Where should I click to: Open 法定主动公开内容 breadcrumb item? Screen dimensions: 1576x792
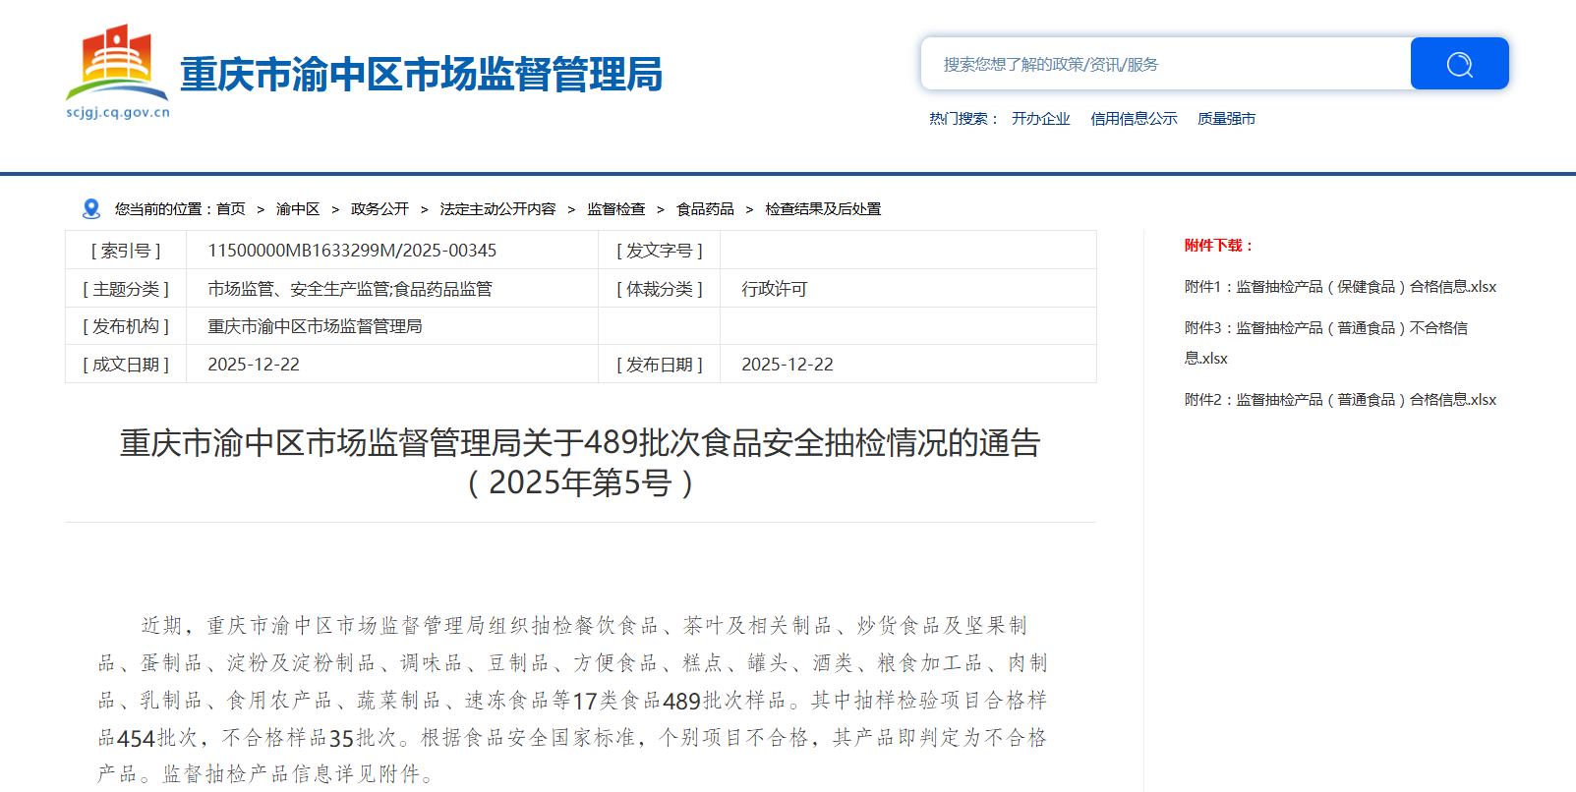[497, 208]
